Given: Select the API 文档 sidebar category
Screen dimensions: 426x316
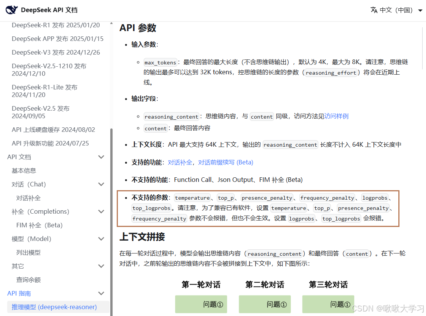Looking at the screenshot, I should click(x=19, y=157).
